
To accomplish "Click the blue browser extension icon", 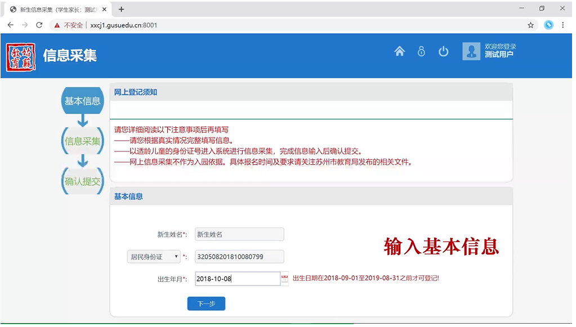I will [x=548, y=25].
